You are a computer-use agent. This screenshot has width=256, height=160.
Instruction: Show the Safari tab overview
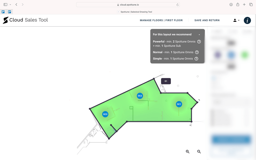(251, 4)
